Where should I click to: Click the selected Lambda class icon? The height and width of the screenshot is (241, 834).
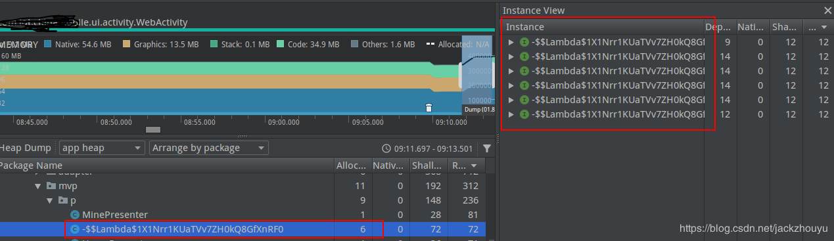pyautogui.click(x=75, y=229)
